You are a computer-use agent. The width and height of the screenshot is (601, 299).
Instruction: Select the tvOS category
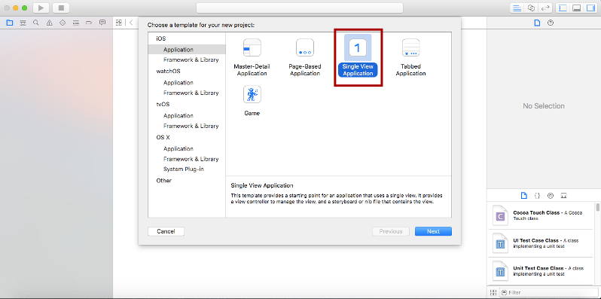pyautogui.click(x=163, y=104)
